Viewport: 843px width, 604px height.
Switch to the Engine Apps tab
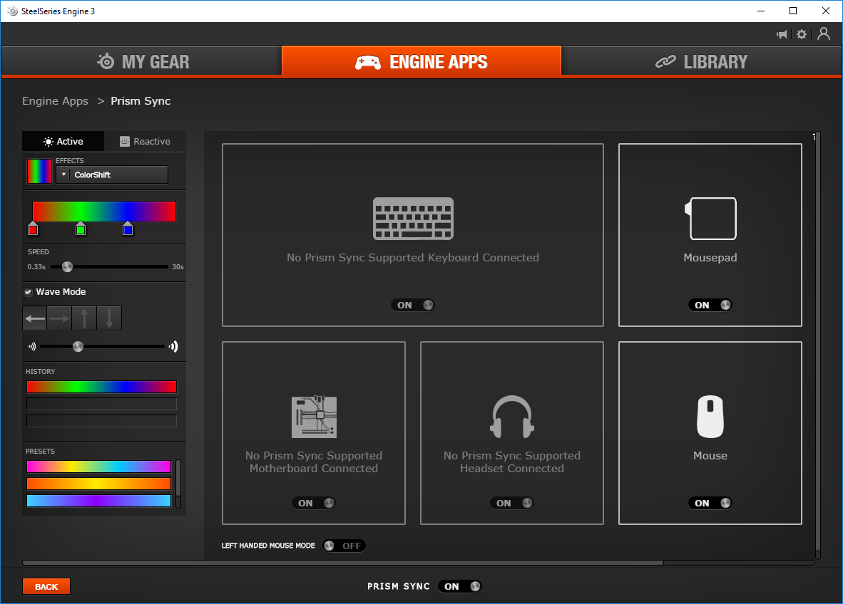tap(421, 62)
